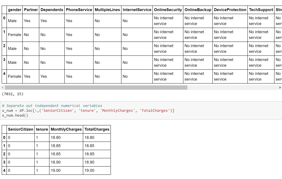282x179 pixels.
Task: Click the tenure value in row 2
Action: point(42,154)
